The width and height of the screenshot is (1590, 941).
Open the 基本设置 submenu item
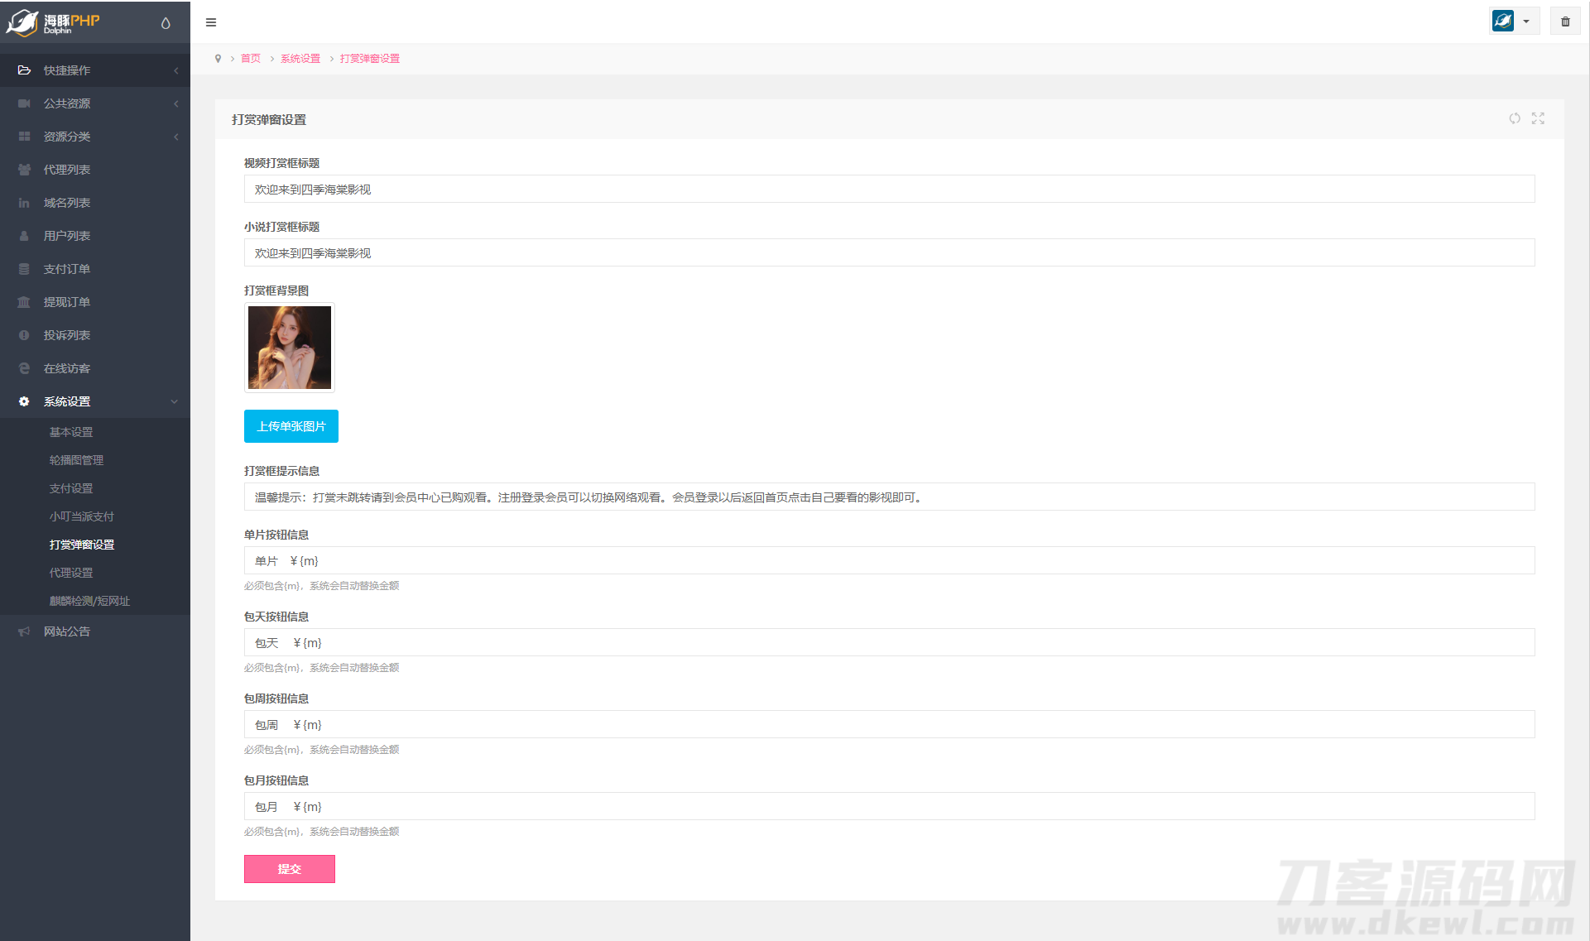pos(71,432)
